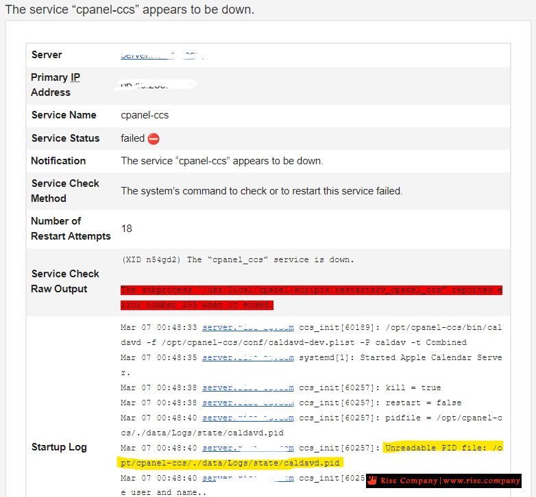Select 'cs/./data/Logs/state/caldavd.pid' pidfile path text
536x497 pixels.
[202, 433]
